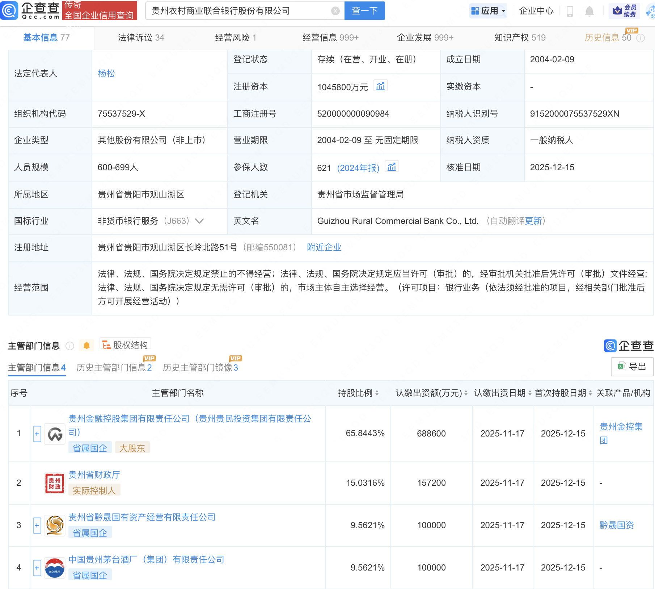Expand the 中国贵州茅台酒厂 shareholder row
The height and width of the screenshot is (589, 655).
pyautogui.click(x=37, y=568)
